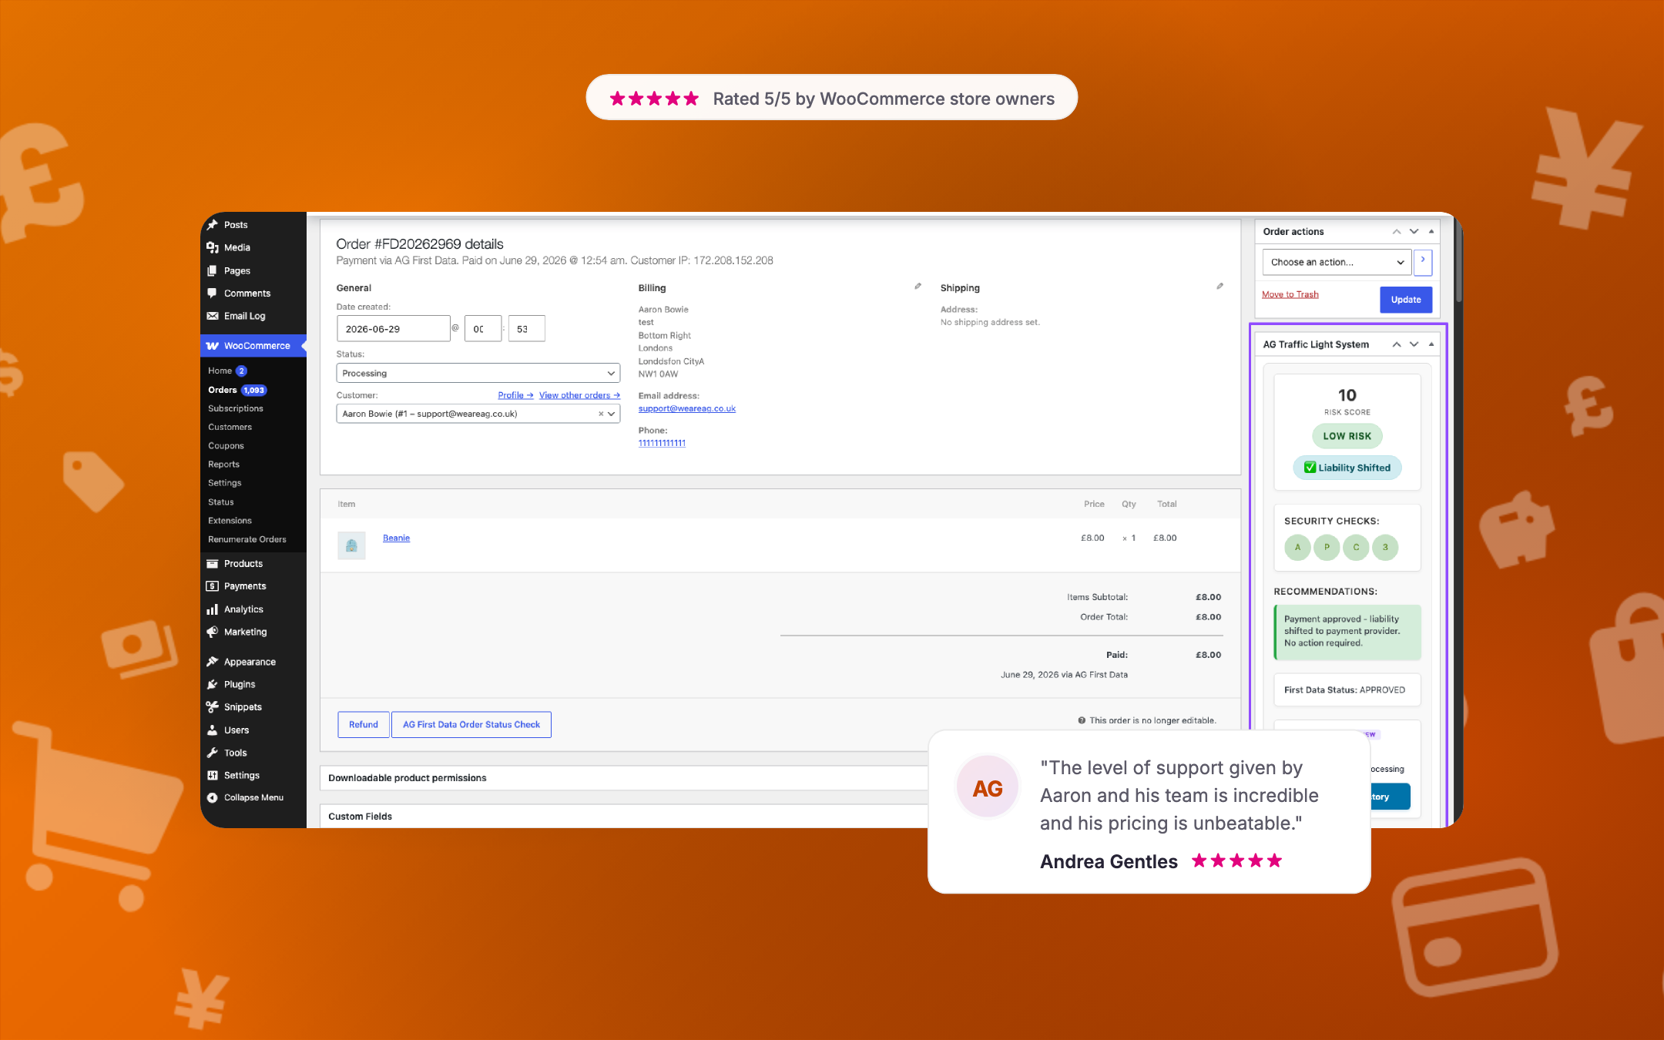Move AG Traffic Light System panel down
The height and width of the screenshot is (1040, 1664).
(1414, 344)
